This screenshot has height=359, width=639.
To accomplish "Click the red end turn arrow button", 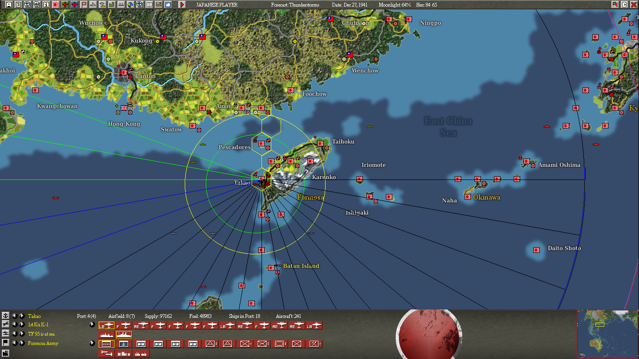I will point(182,5).
